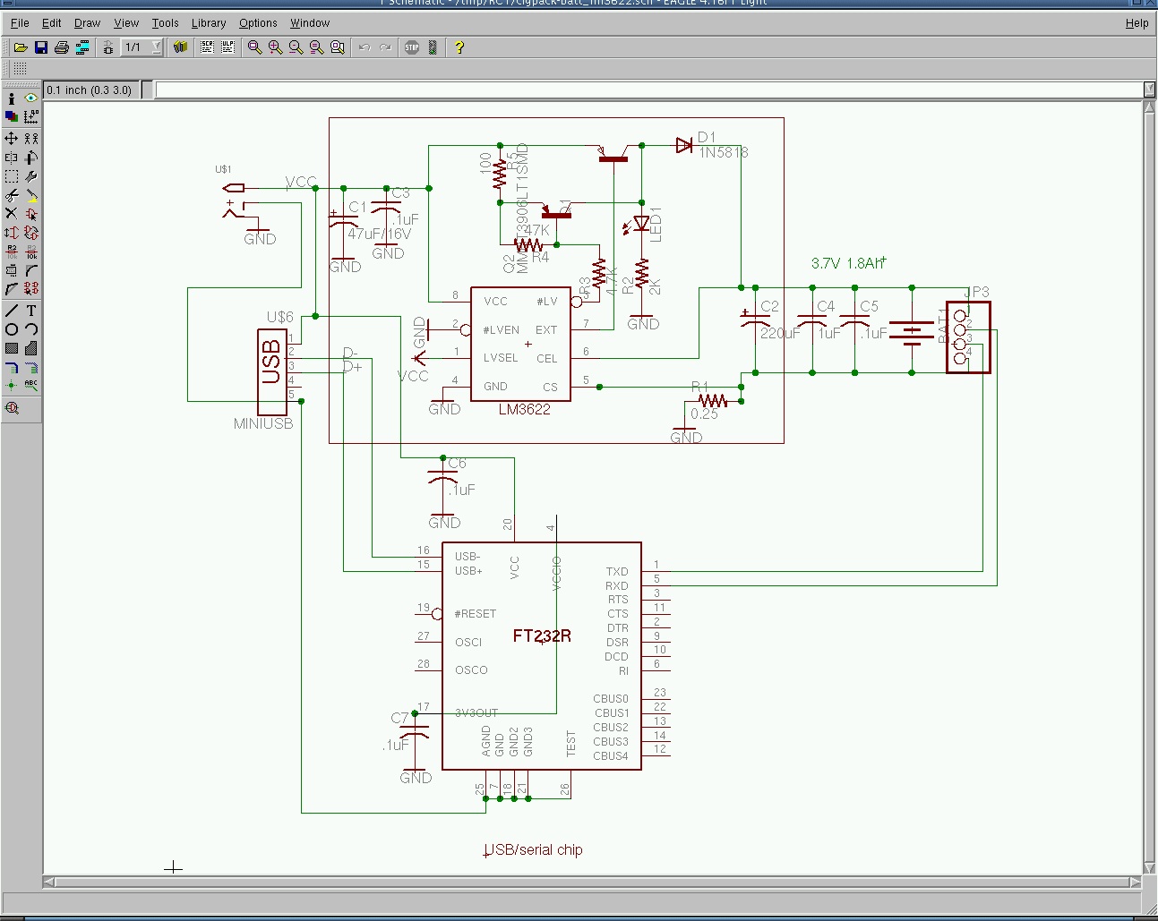The height and width of the screenshot is (921, 1158).
Task: Choose the Circle drawing tool
Action: click(12, 329)
